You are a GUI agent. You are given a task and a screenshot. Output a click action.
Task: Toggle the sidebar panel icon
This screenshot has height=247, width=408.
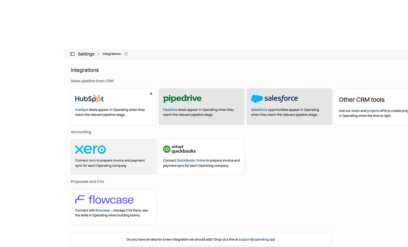(72, 54)
